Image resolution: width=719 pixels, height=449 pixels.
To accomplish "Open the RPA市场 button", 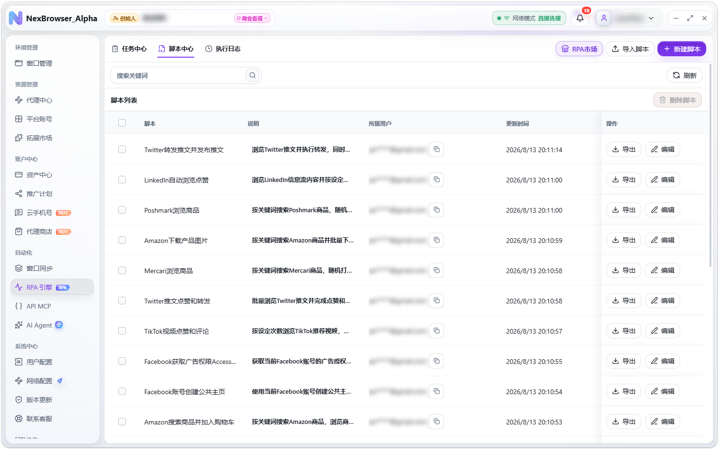I will pyautogui.click(x=579, y=49).
